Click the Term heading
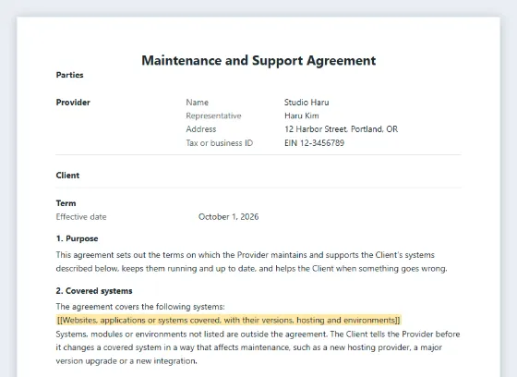This screenshot has width=517, height=377. point(66,203)
